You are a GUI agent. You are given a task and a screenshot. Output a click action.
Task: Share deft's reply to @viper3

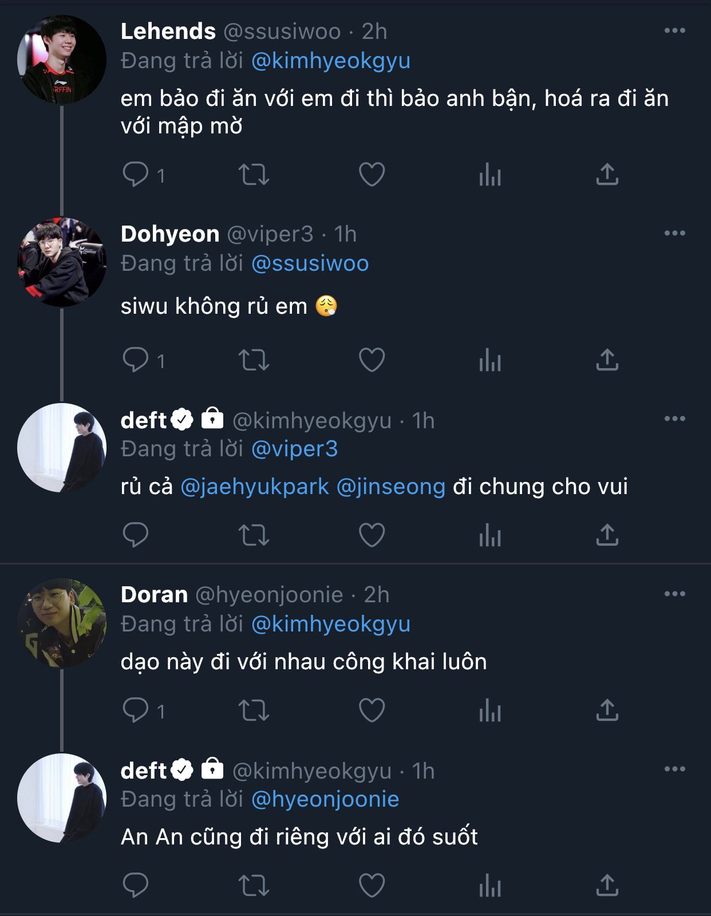607,535
